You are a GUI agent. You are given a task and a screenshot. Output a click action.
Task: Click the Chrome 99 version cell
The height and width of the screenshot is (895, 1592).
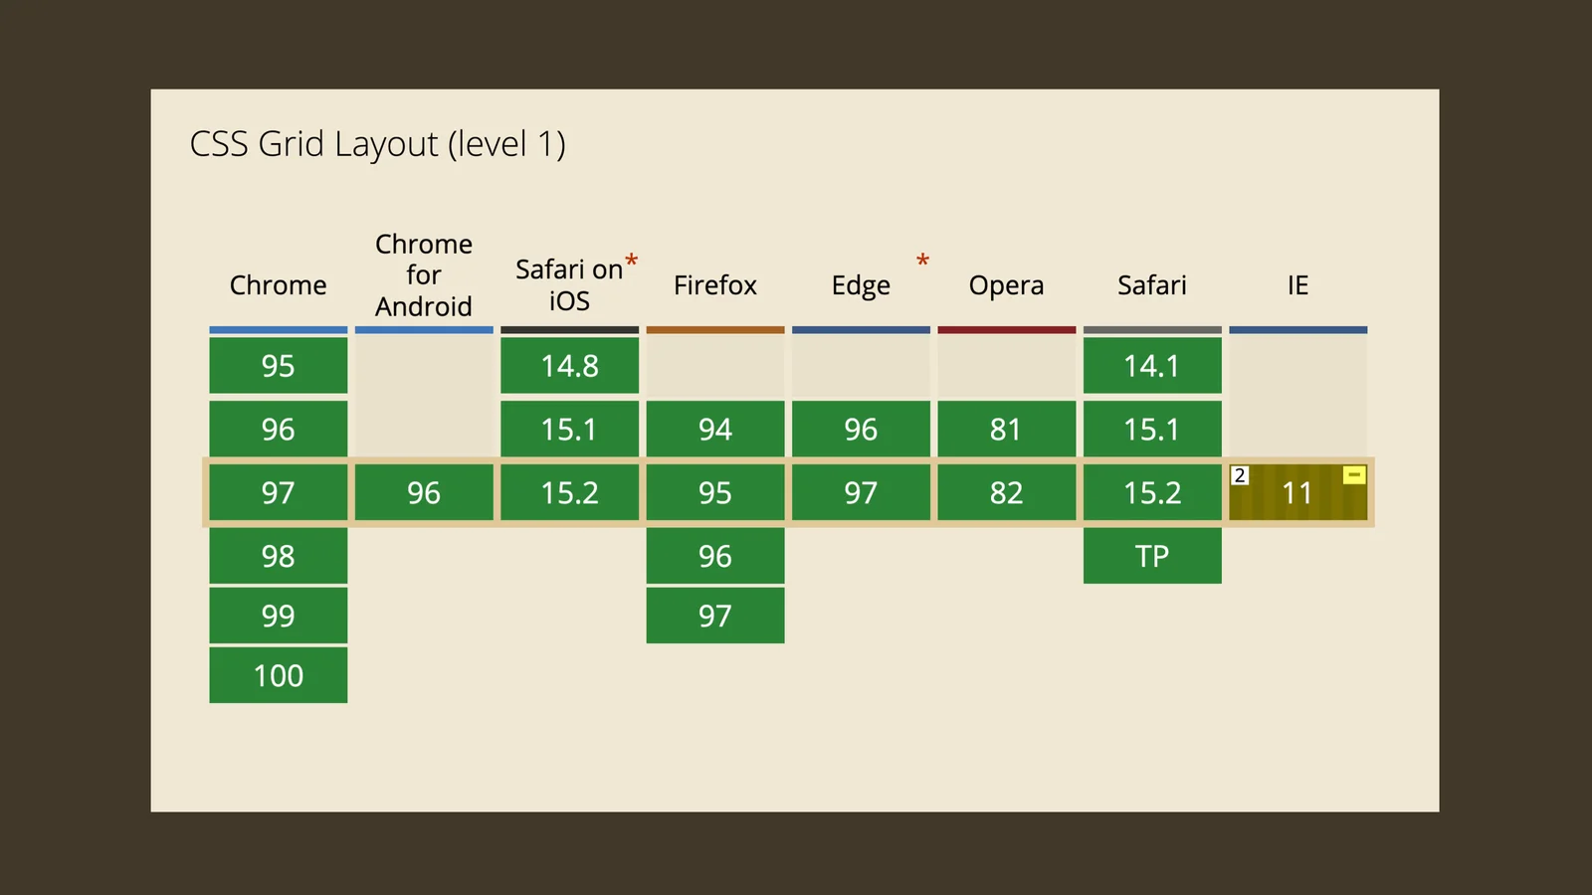tap(278, 616)
